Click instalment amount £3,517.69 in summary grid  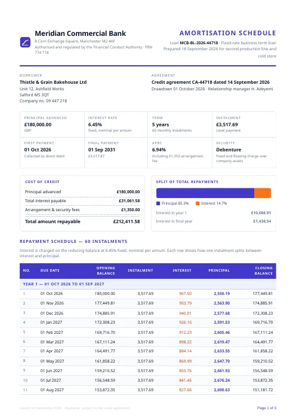227,124
